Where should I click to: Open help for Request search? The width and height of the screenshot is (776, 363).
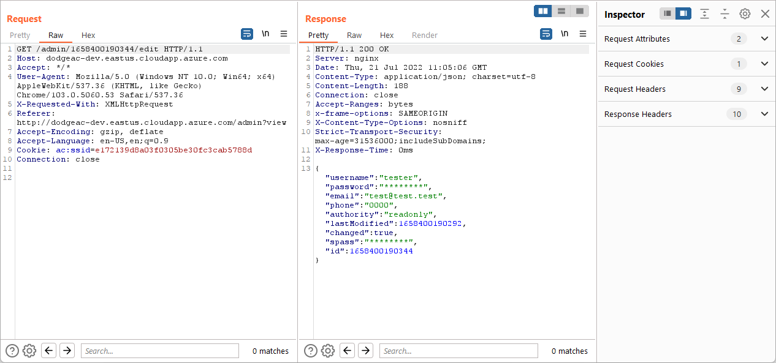[12, 351]
